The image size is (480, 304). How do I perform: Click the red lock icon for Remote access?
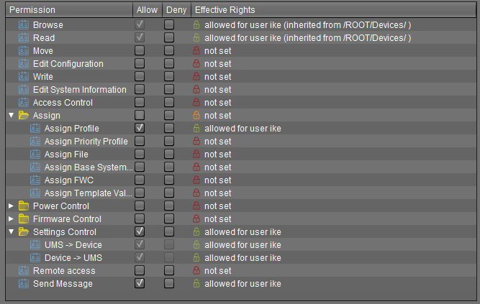coord(196,271)
